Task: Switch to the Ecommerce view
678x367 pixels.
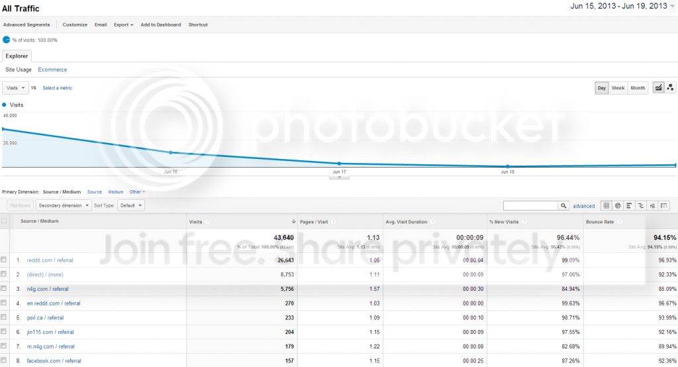Action: coord(52,70)
